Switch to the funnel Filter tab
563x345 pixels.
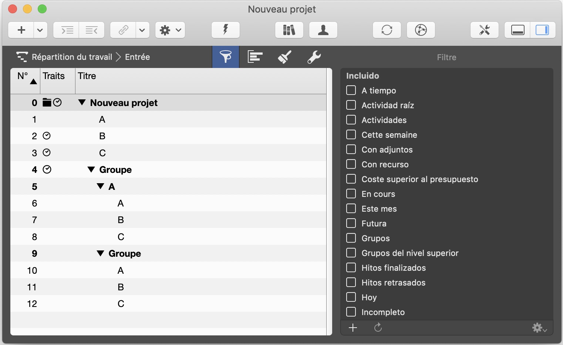pyautogui.click(x=225, y=57)
